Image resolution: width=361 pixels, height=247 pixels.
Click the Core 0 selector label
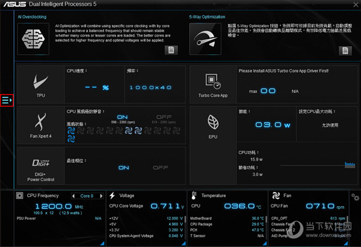pyautogui.click(x=87, y=196)
